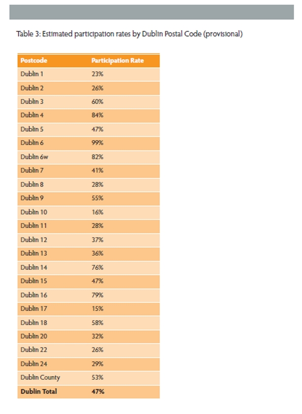Select the Dublin 12 row label
The height and width of the screenshot is (414, 302).
pyautogui.click(x=34, y=240)
